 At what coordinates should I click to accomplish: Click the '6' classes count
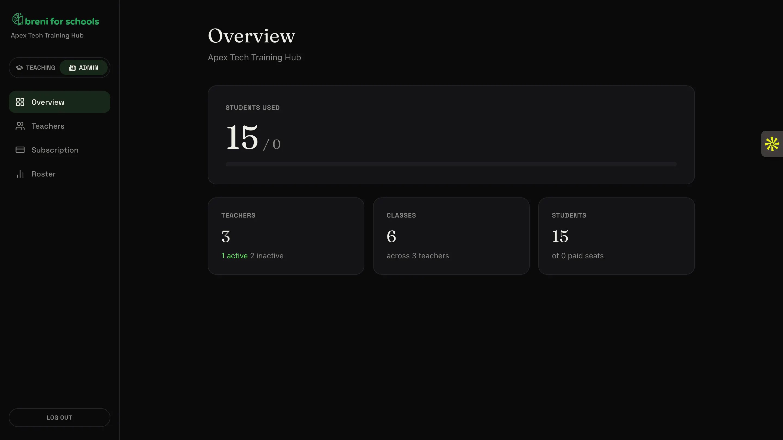[x=391, y=237]
